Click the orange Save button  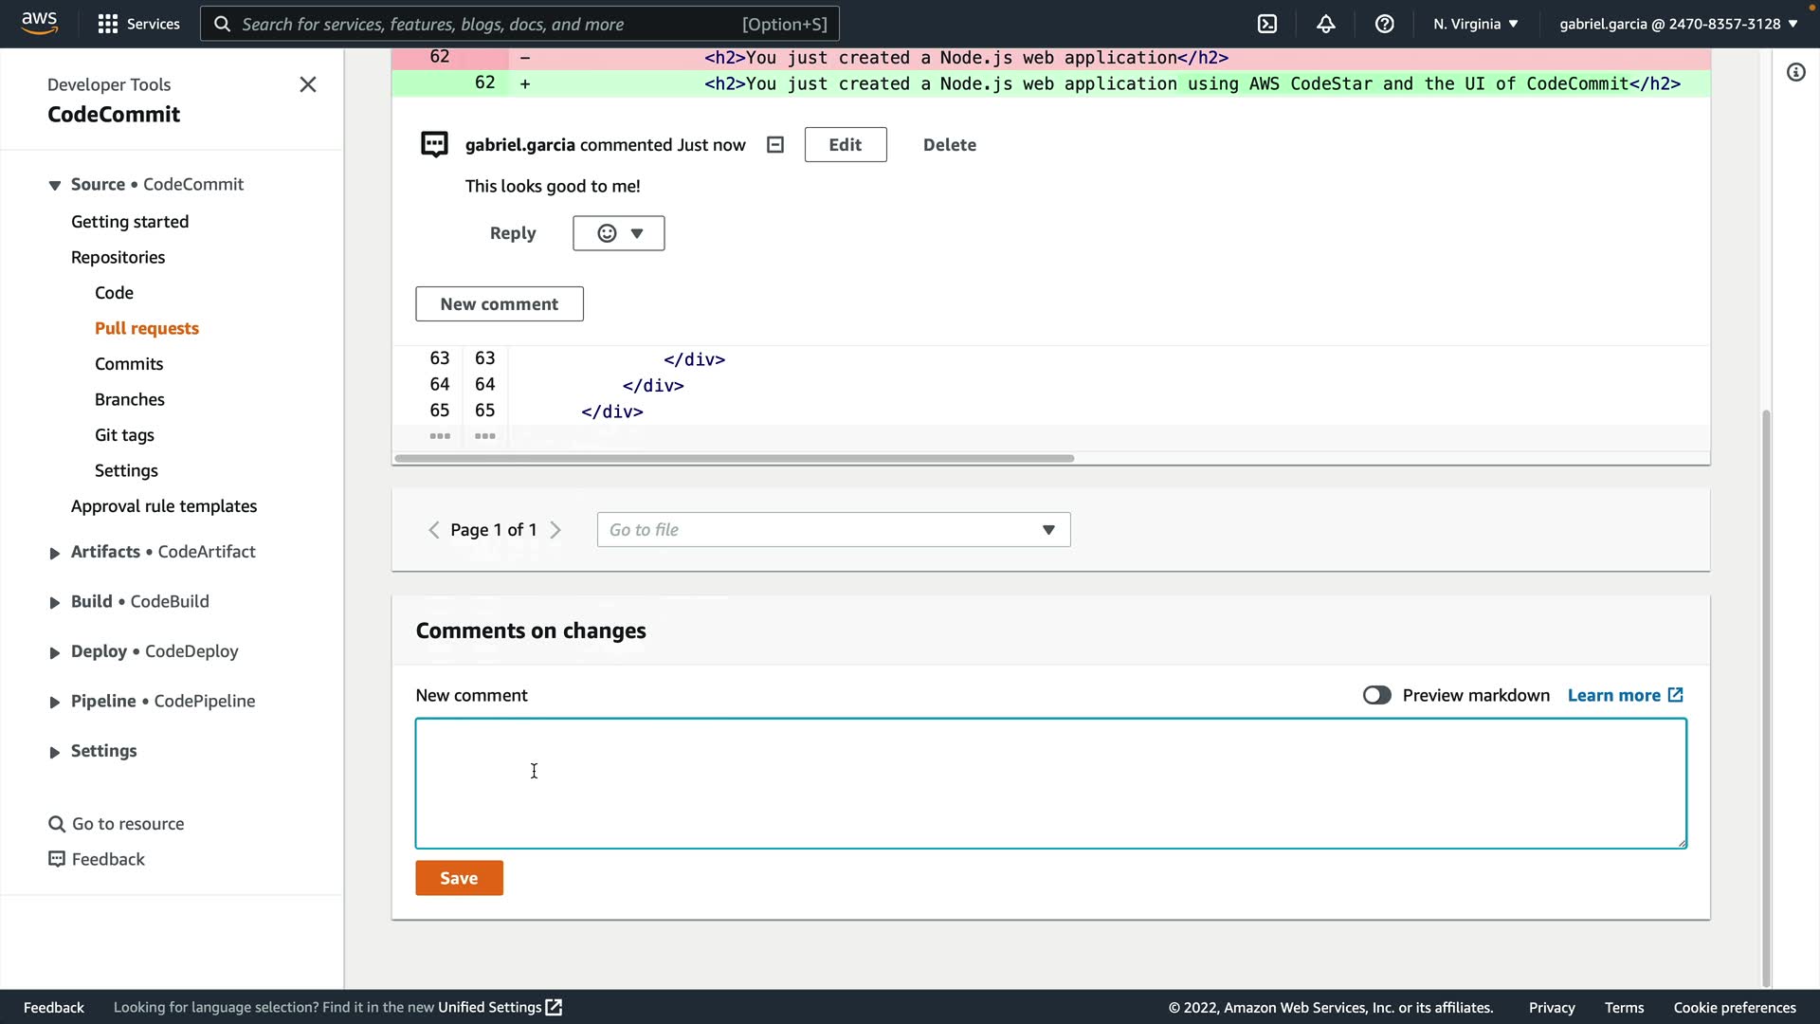tap(459, 878)
